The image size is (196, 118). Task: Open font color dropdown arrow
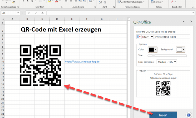tap(60, 1)
